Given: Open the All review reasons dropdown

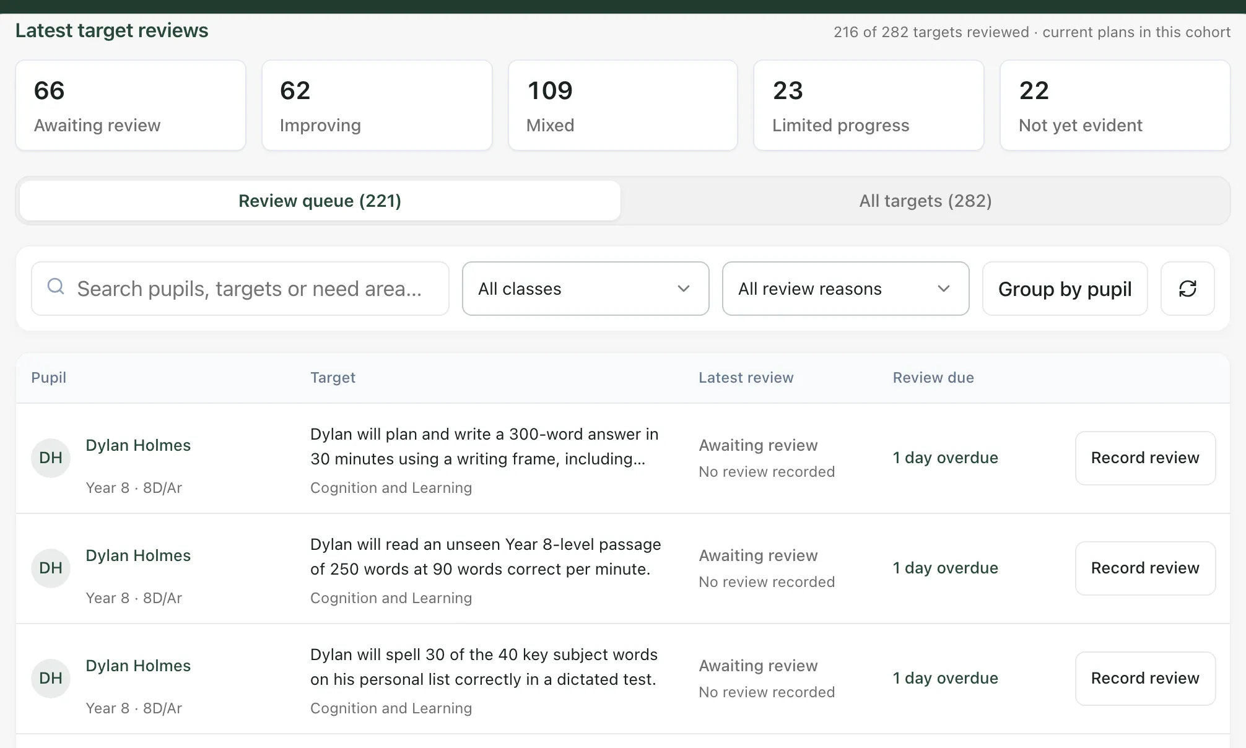Looking at the screenshot, I should [845, 289].
